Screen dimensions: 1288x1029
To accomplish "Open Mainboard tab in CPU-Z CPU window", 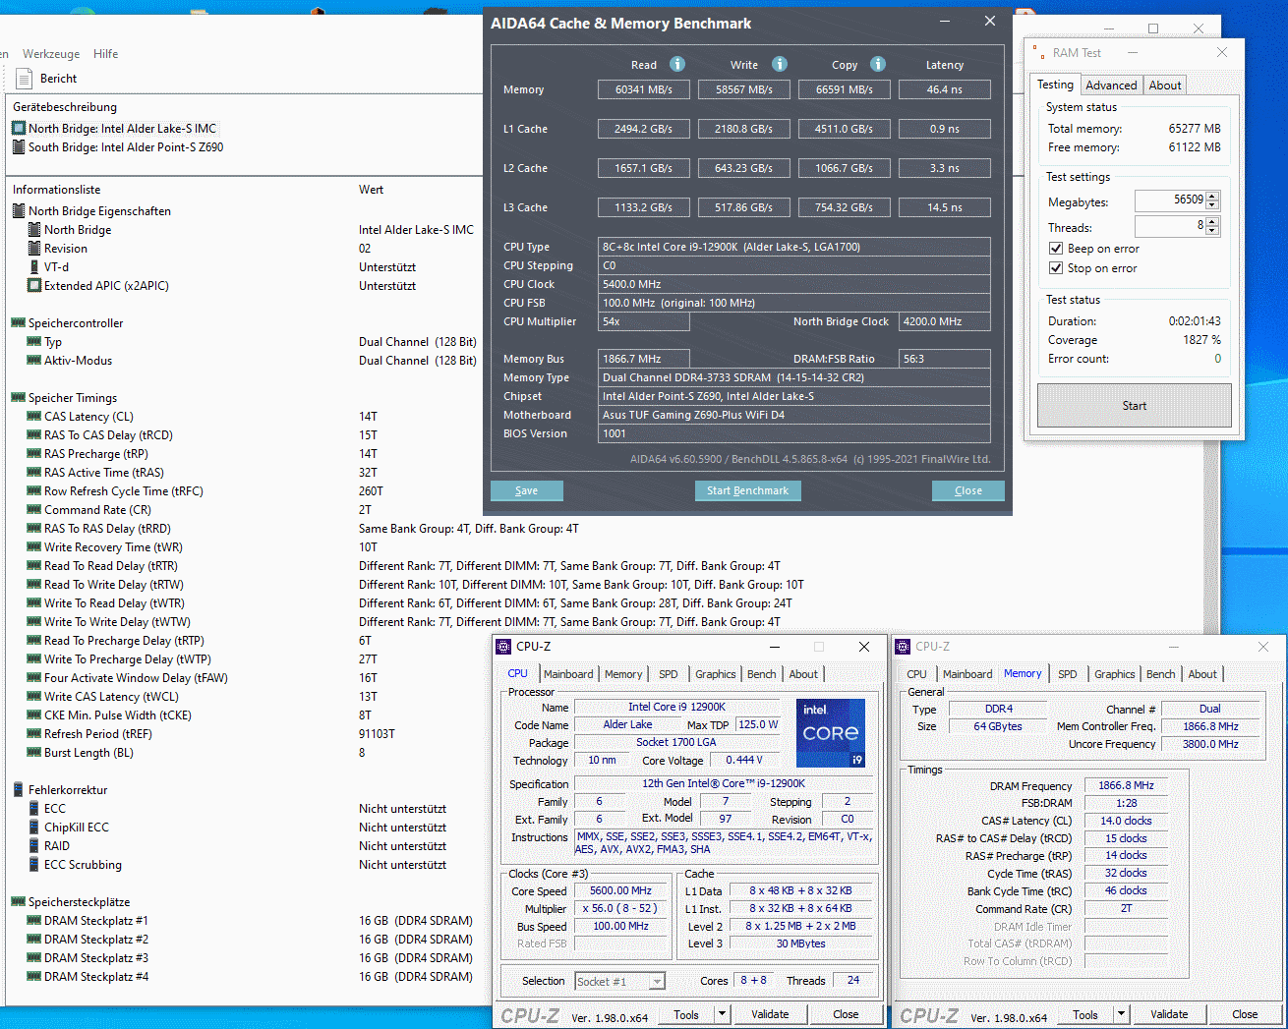I will [x=568, y=674].
